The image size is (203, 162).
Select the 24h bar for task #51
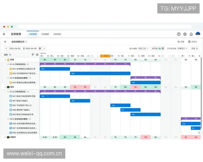pyautogui.click(x=55, y=69)
